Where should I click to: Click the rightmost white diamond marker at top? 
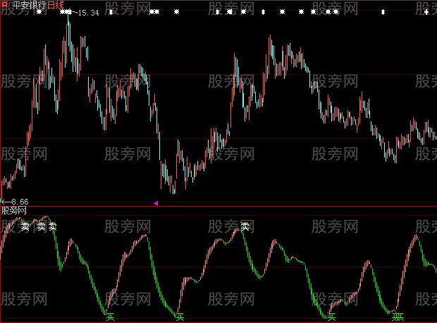(383, 13)
